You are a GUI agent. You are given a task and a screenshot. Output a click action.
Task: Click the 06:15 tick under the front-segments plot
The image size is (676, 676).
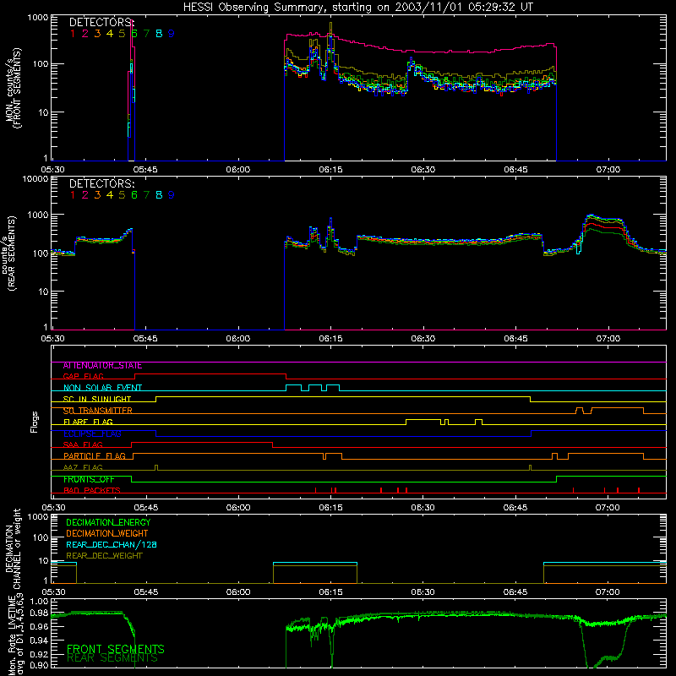330,170
